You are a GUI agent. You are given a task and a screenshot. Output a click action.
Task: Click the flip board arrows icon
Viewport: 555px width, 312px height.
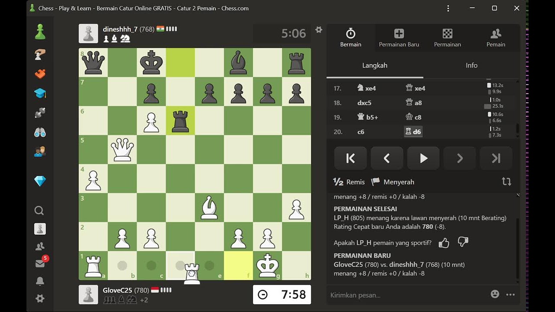(506, 182)
